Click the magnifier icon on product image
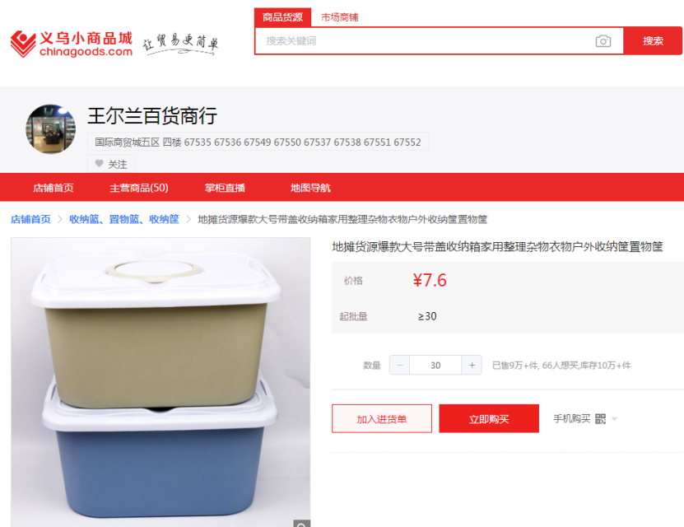 pyautogui.click(x=301, y=524)
